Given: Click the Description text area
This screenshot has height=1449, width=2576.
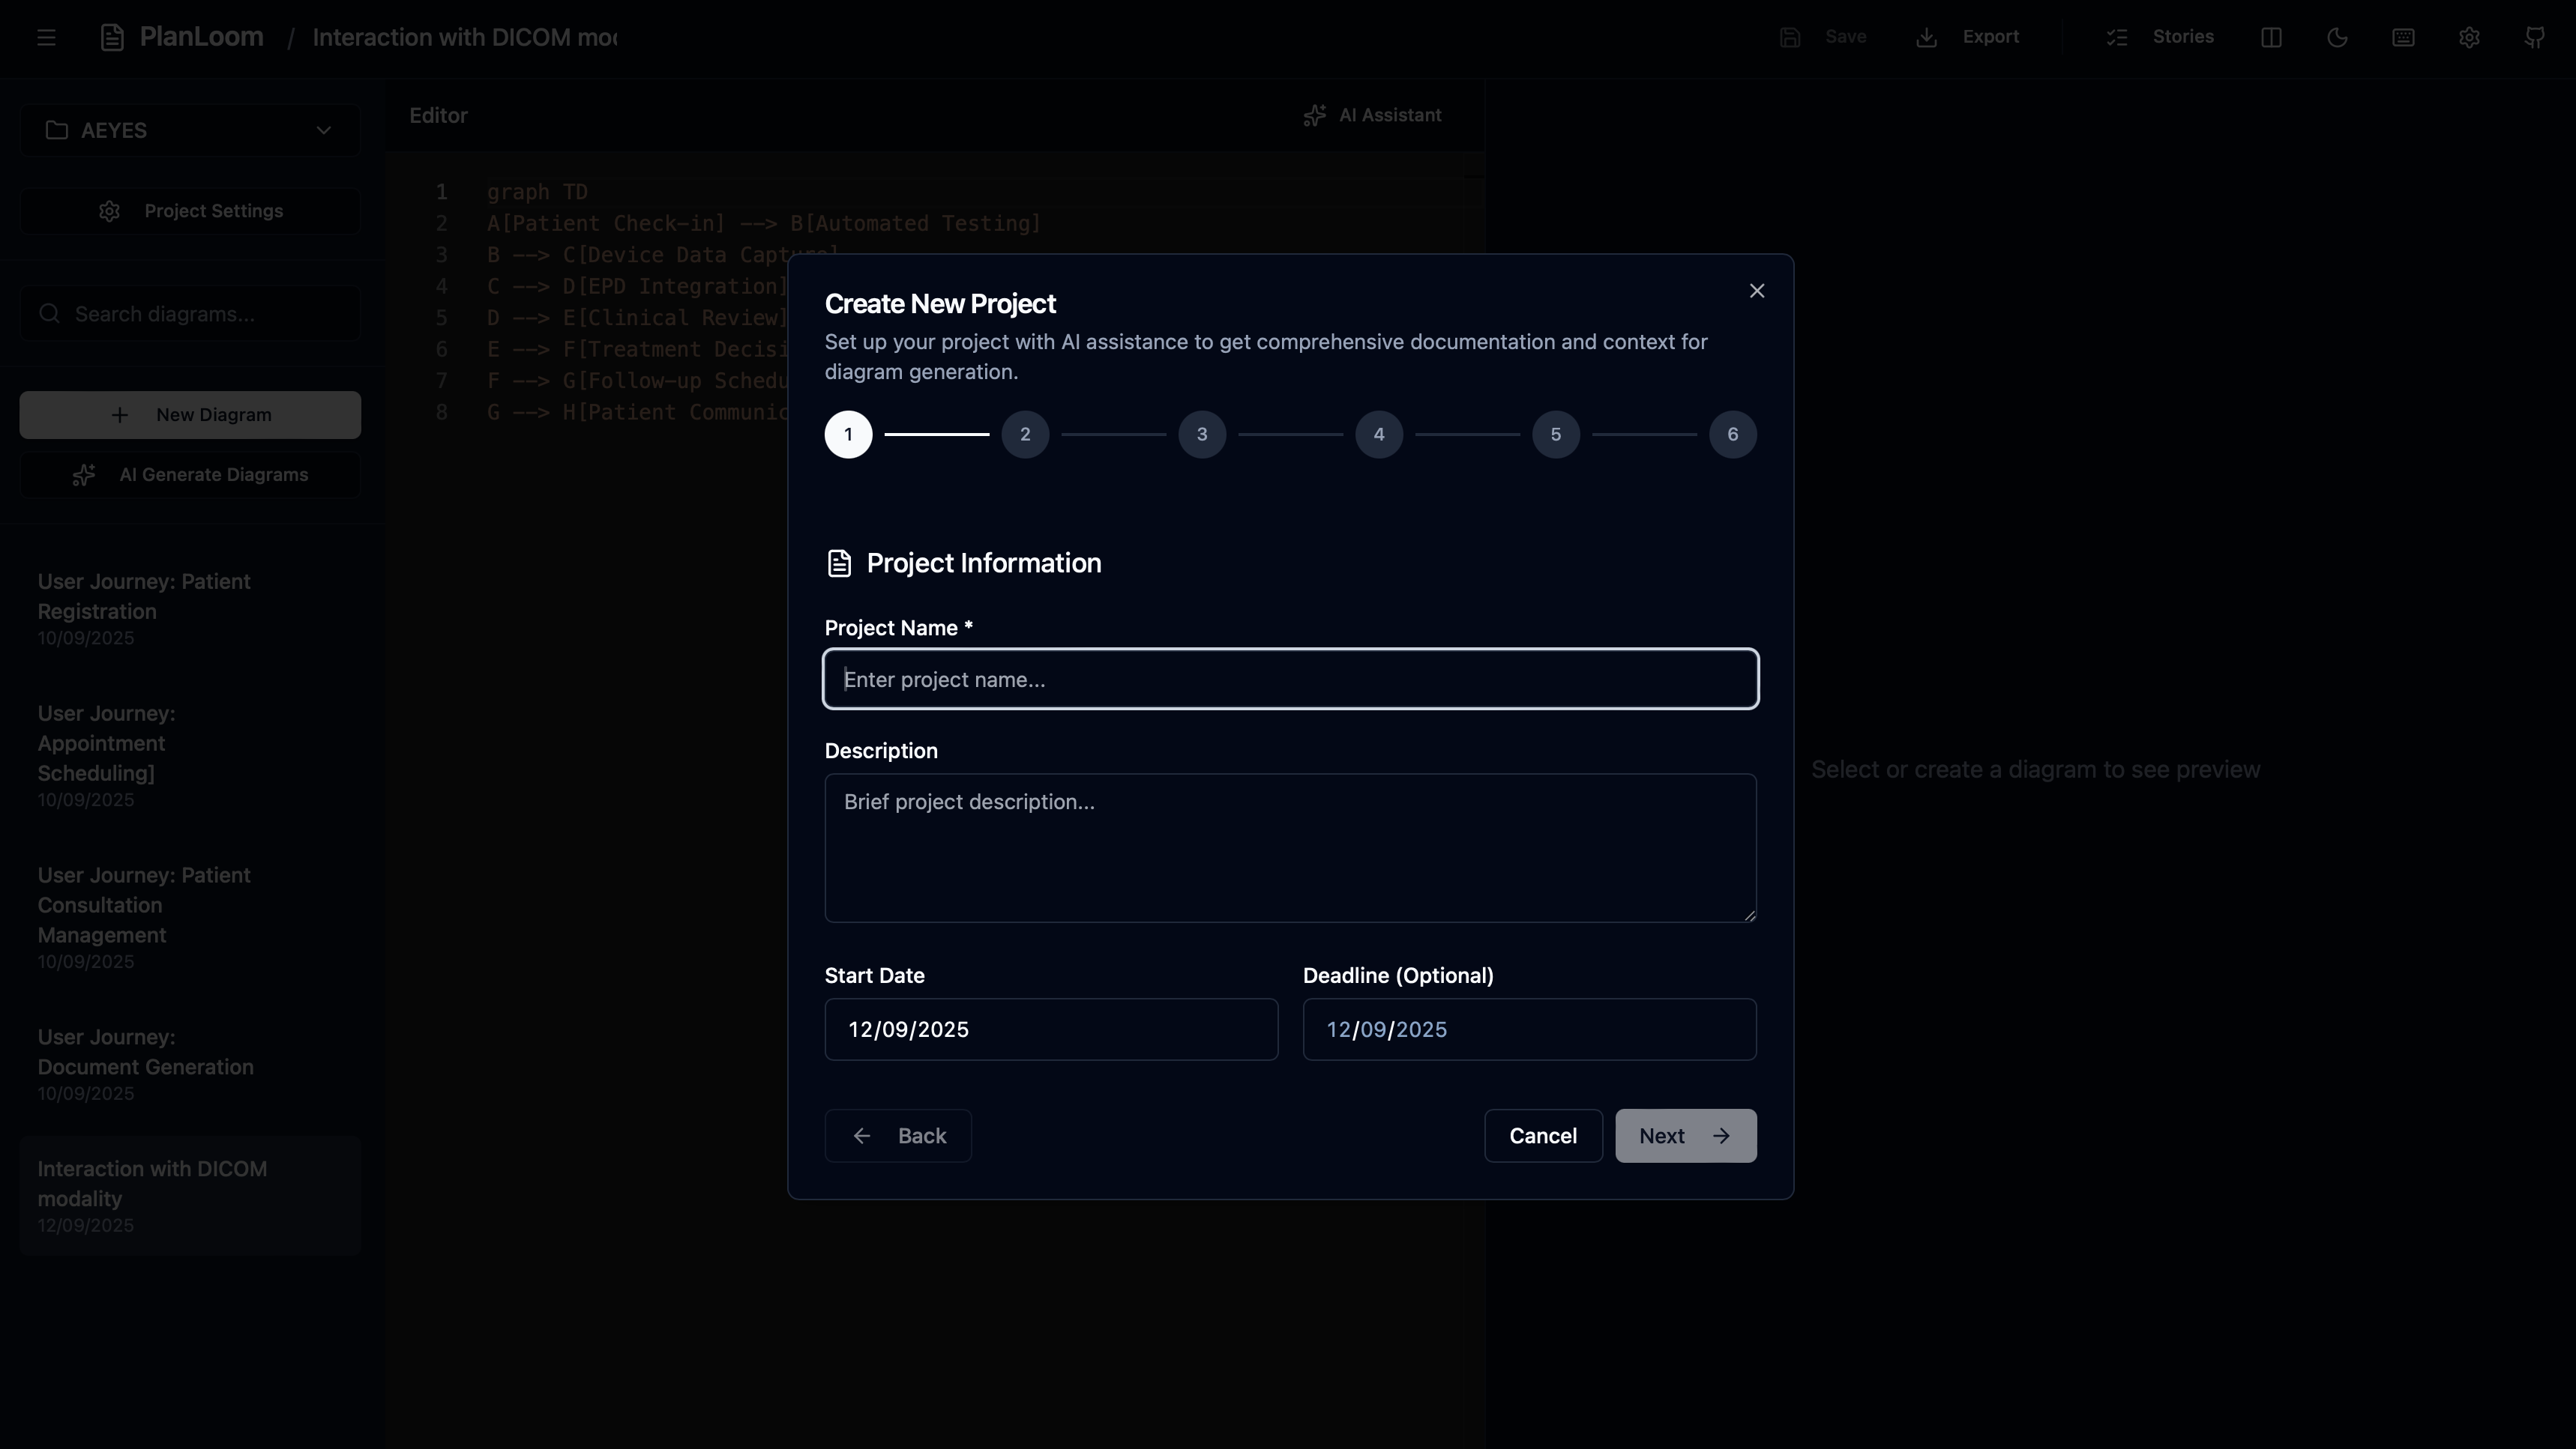Looking at the screenshot, I should coord(1290,847).
